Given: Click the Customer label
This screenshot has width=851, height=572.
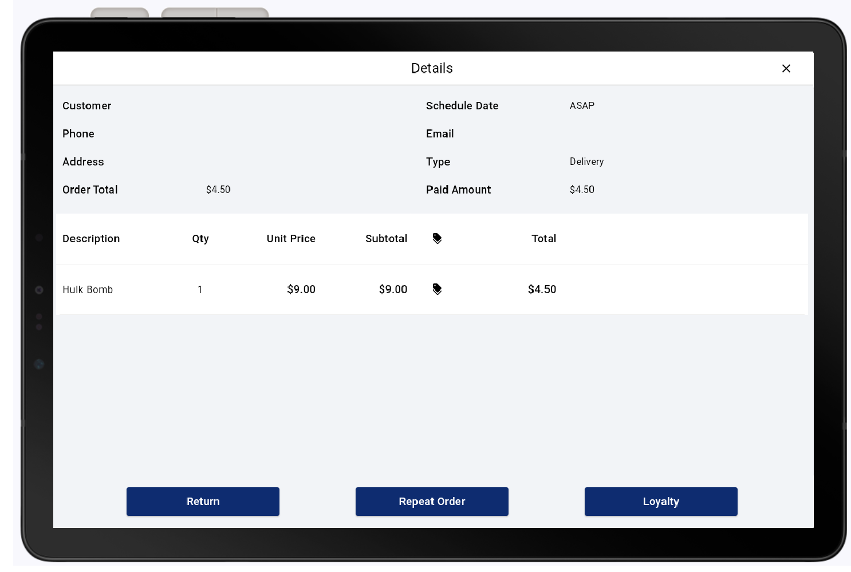Looking at the screenshot, I should pos(87,106).
